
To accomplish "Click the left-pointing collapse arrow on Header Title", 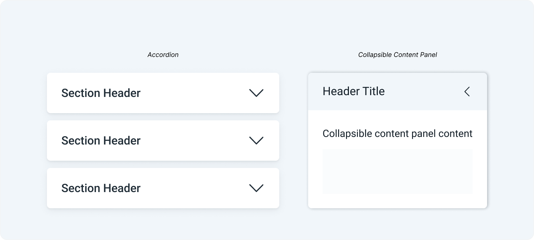I will pos(467,92).
